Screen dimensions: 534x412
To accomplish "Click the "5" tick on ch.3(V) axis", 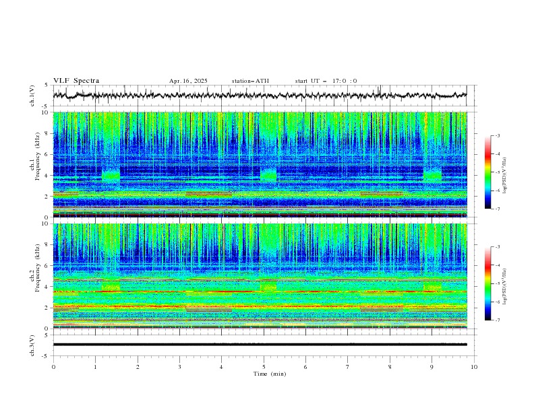I will pos(47,335).
